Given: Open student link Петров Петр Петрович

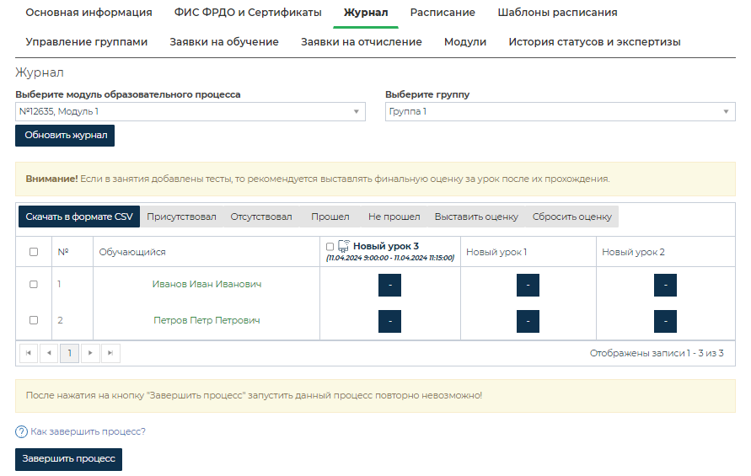Looking at the screenshot, I should (207, 321).
